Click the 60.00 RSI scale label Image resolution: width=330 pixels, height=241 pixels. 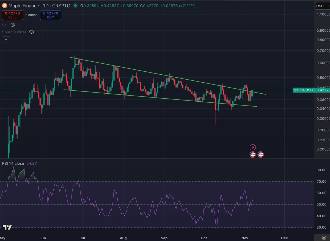tap(321, 193)
